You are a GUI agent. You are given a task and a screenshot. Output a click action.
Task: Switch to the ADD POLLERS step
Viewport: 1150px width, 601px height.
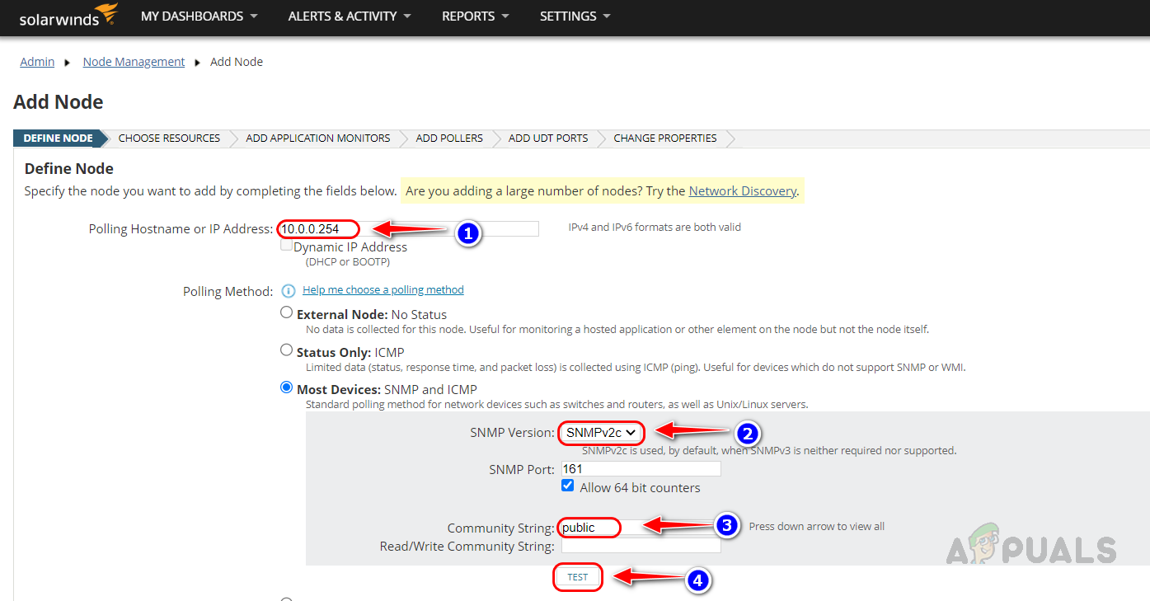pyautogui.click(x=449, y=138)
